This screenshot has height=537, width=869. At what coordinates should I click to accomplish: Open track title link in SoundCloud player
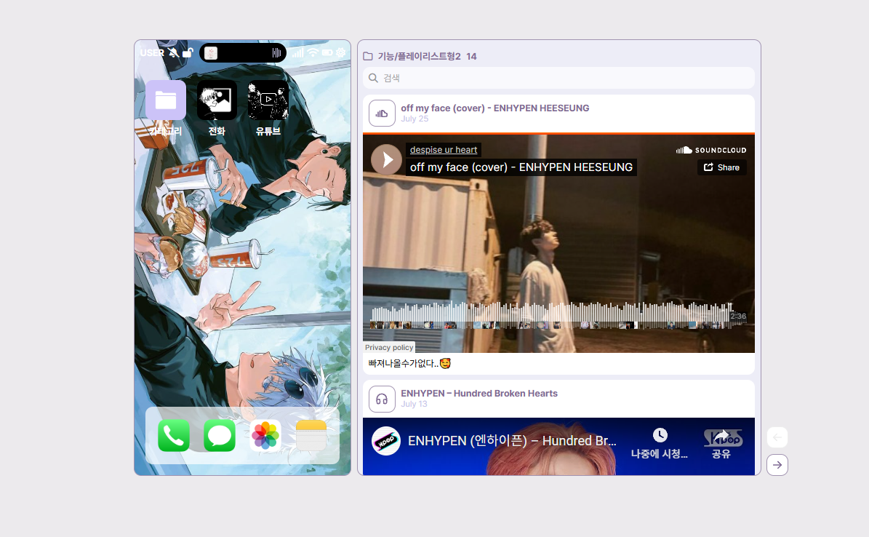point(521,167)
